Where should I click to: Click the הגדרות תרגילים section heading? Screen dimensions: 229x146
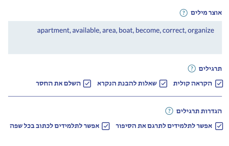pos(199,111)
